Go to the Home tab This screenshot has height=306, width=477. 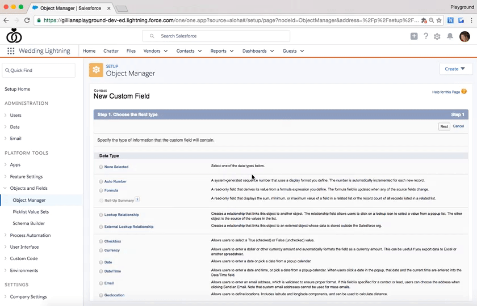tap(89, 51)
